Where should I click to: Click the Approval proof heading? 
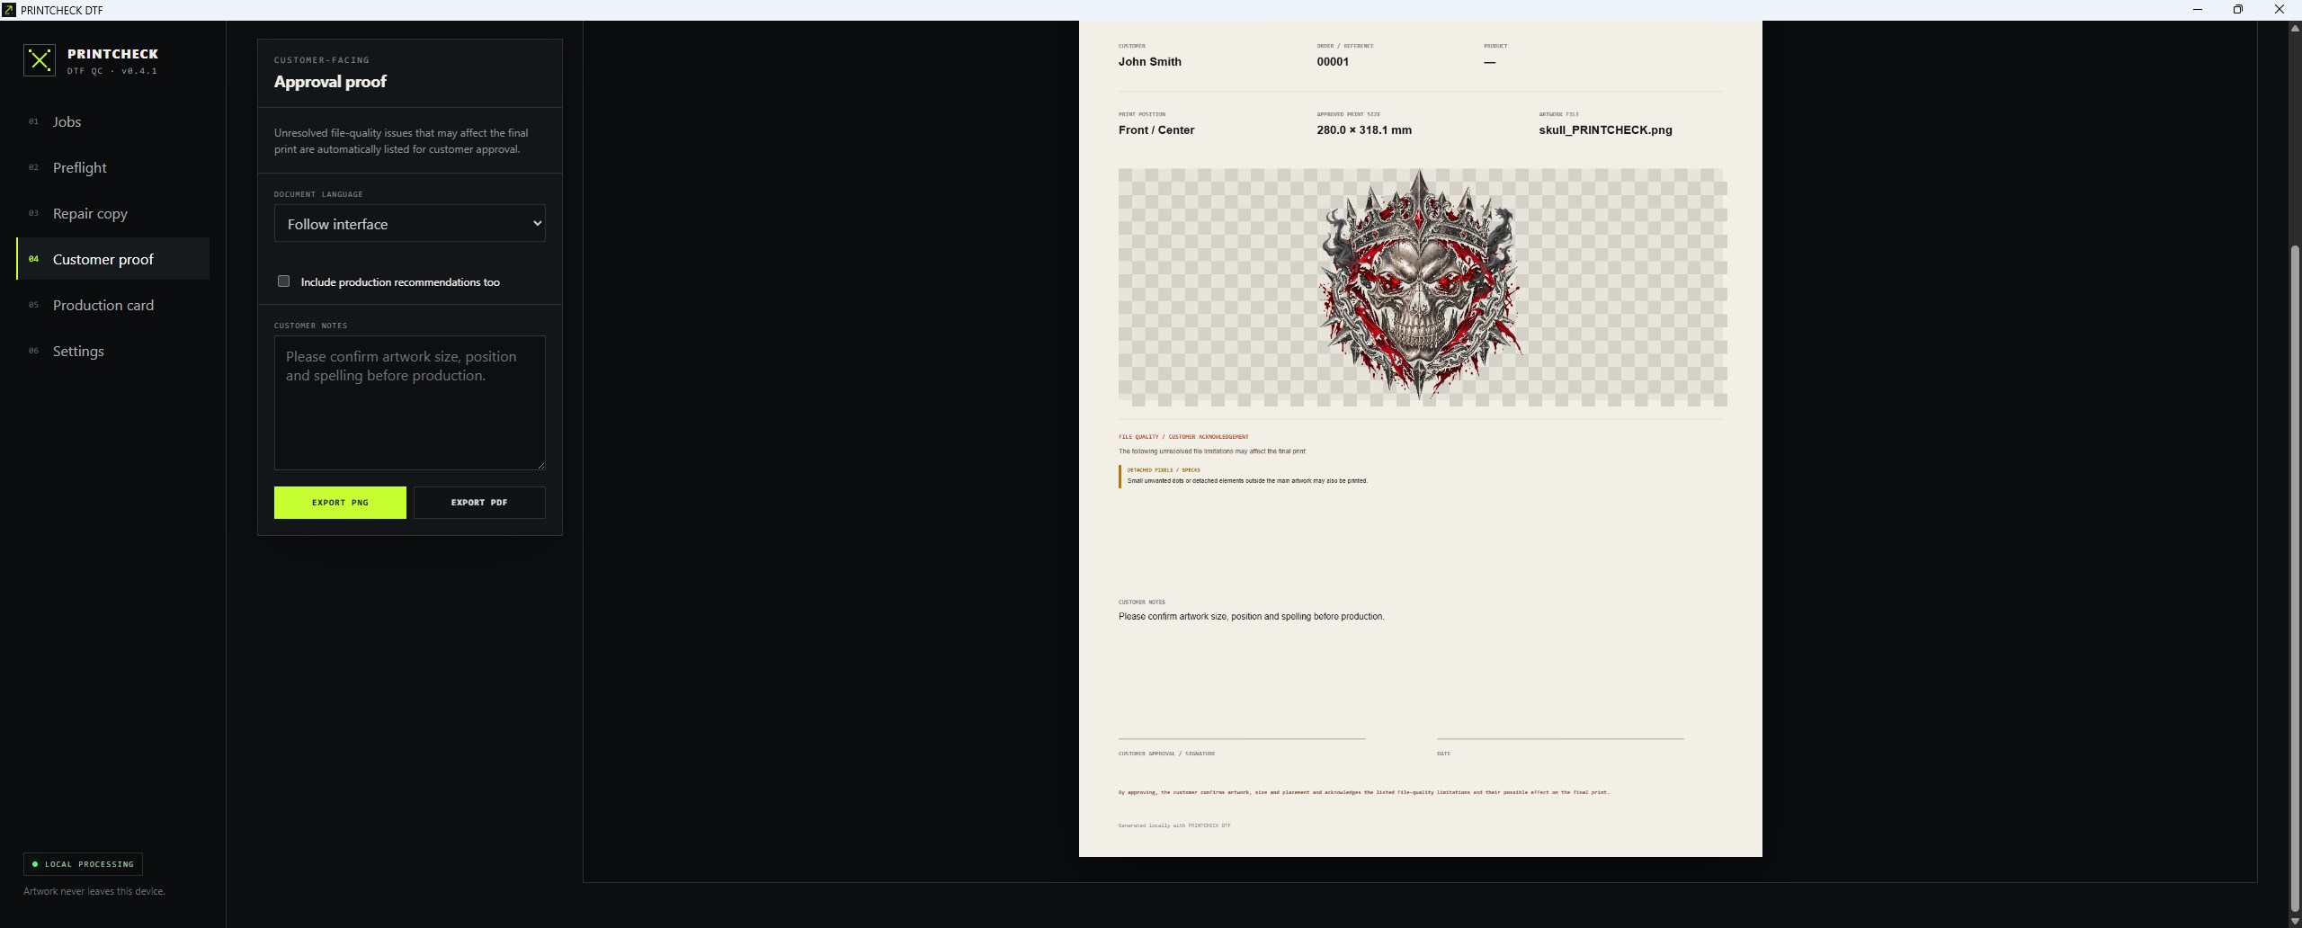tap(330, 82)
